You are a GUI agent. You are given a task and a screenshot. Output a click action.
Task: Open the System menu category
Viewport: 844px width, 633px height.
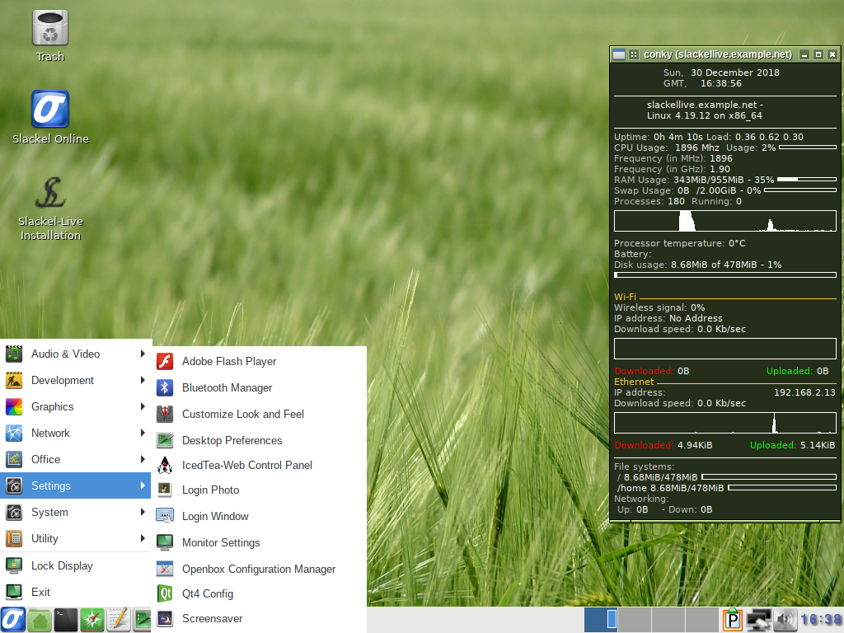click(x=75, y=512)
